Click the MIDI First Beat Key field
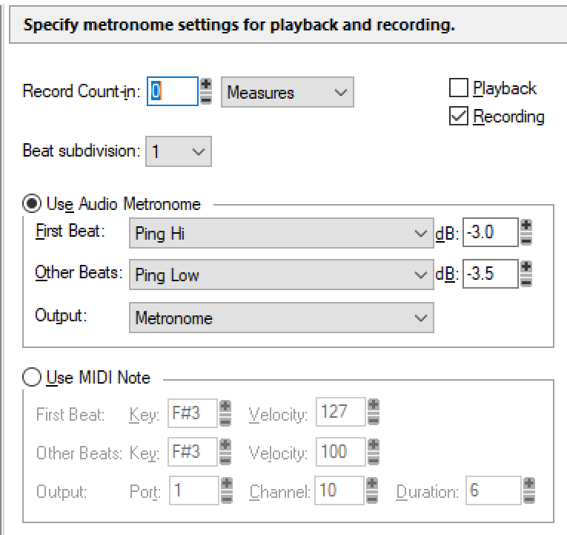 [x=193, y=413]
